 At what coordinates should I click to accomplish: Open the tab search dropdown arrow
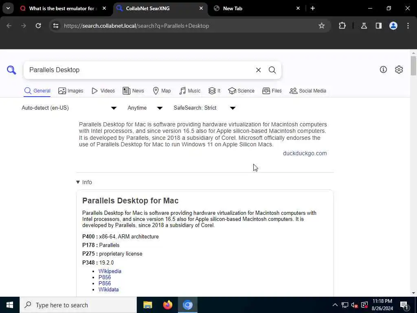pyautogui.click(x=8, y=8)
